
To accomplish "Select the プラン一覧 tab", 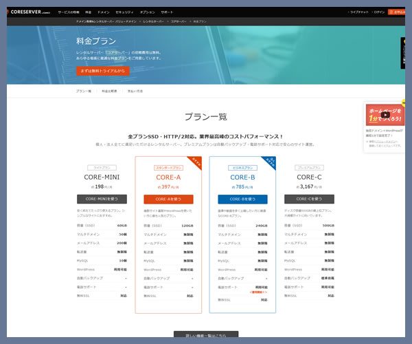I will [x=84, y=91].
